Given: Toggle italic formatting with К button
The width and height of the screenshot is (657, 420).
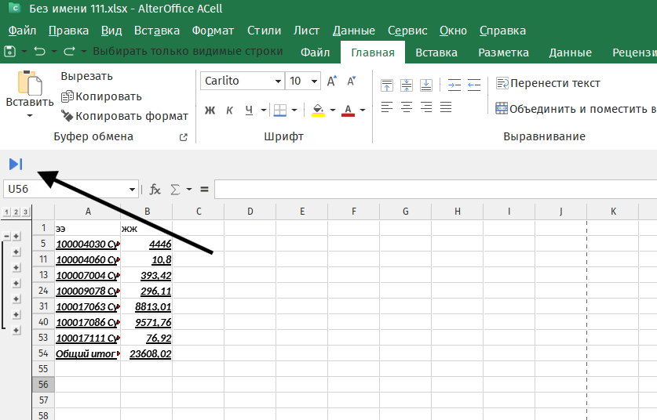Looking at the screenshot, I should [229, 110].
